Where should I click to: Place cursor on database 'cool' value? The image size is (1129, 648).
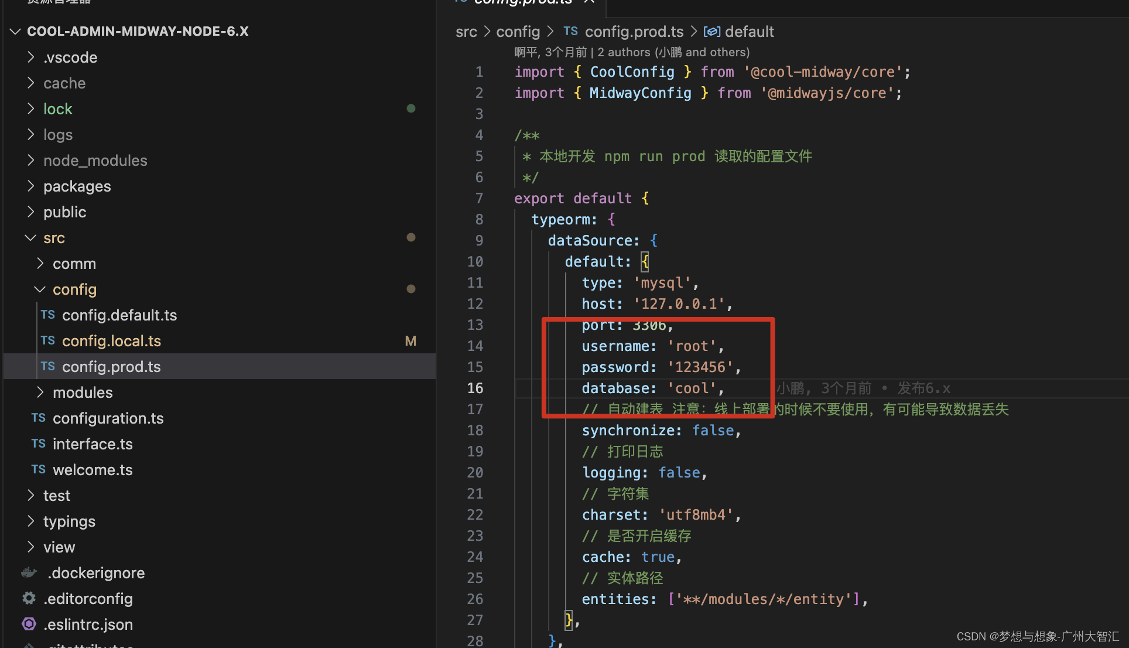[x=692, y=388]
